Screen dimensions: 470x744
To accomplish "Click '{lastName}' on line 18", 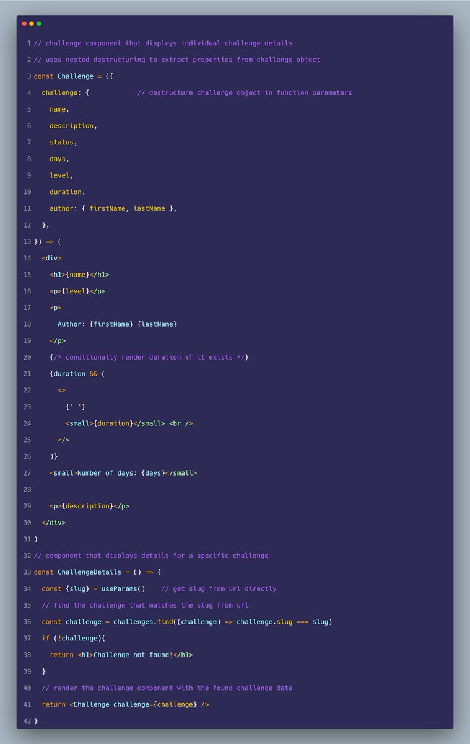I will click(x=157, y=324).
